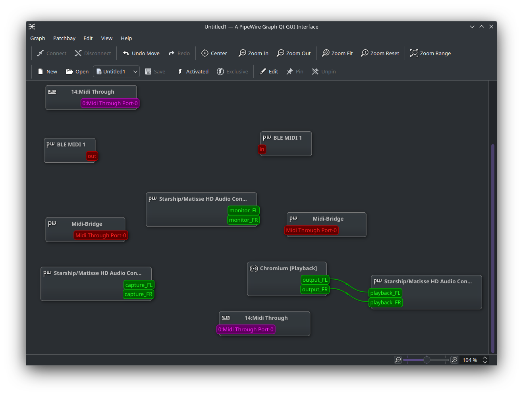This screenshot has width=523, height=396.
Task: Select the monitor_FR port
Action: pos(243,220)
